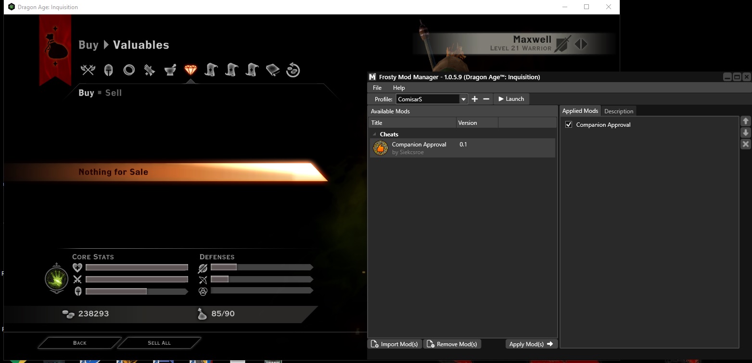
Task: Switch to the Applied Mods tab
Action: [580, 111]
